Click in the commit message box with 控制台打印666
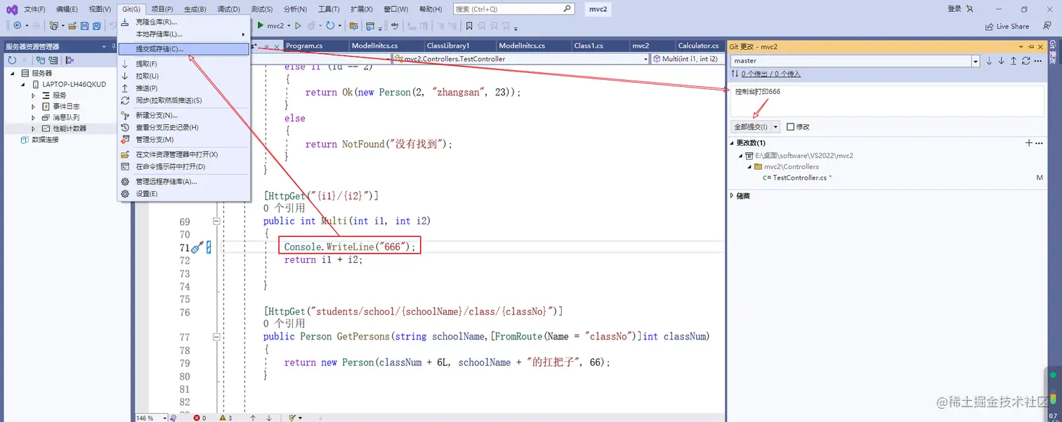This screenshot has height=422, width=1062. [887, 101]
